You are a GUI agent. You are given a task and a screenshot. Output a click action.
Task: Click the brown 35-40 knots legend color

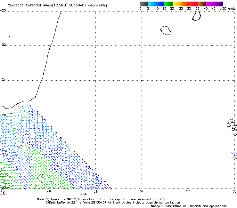[202, 4]
